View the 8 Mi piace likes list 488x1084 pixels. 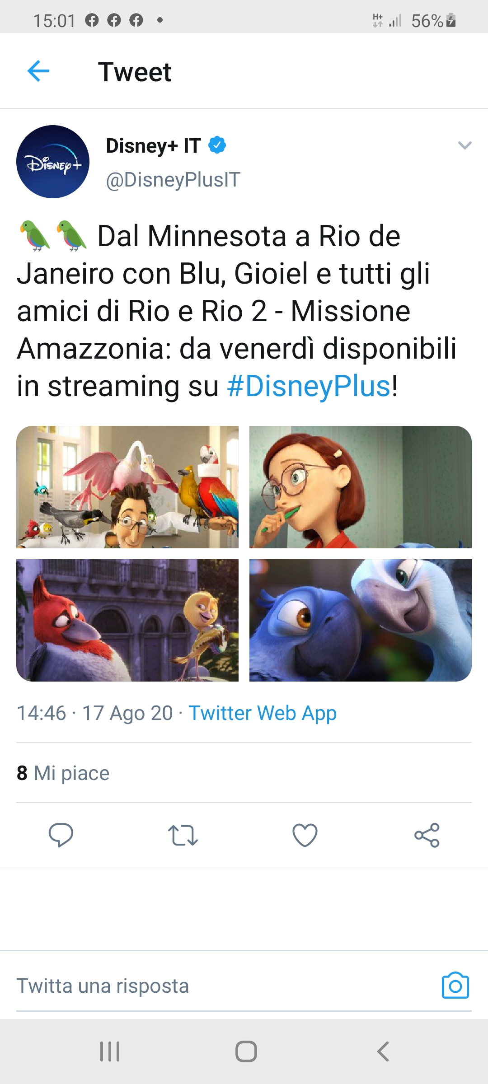[x=63, y=773]
